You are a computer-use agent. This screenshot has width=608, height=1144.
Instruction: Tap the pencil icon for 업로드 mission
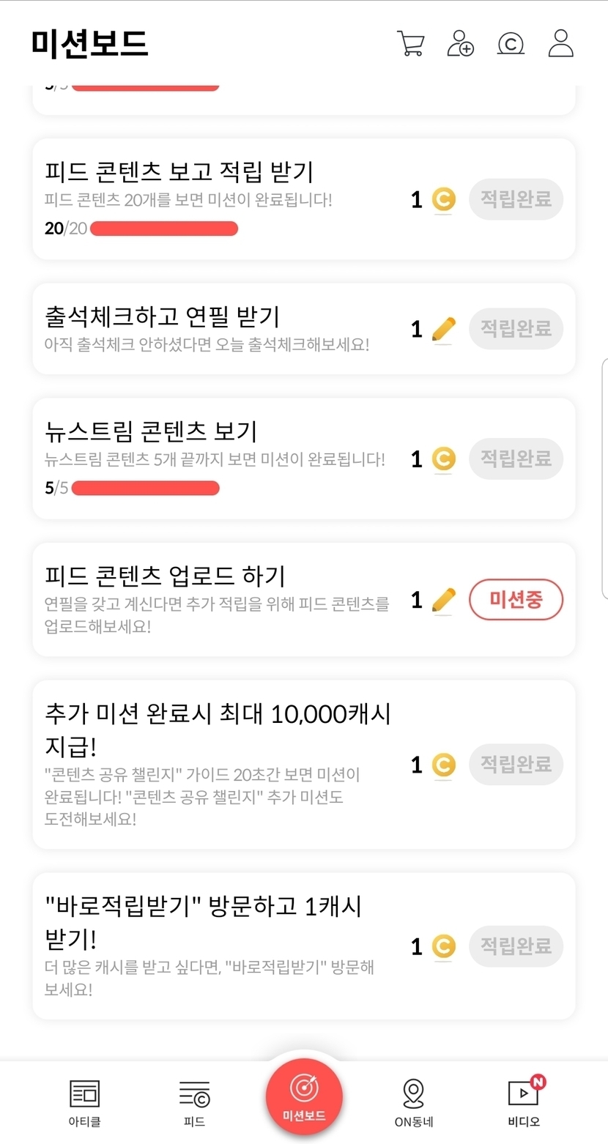[x=443, y=600]
